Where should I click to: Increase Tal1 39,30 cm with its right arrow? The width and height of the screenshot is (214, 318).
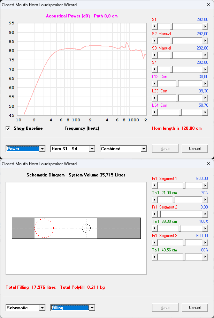click(205, 228)
